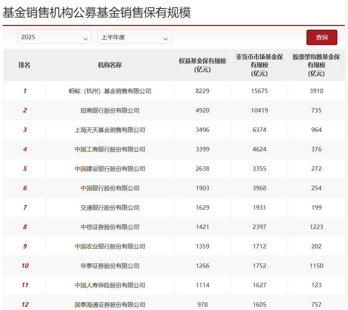
Task: Click non-monetary value 1931
Action: point(259,207)
